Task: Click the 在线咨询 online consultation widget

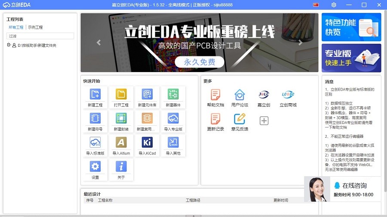Action: point(342,189)
